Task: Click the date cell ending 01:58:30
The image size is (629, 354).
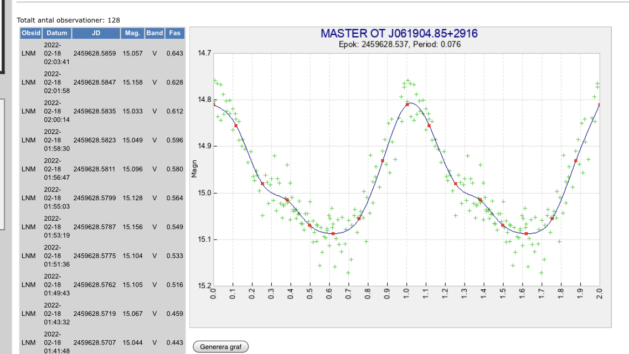Action: (56, 140)
